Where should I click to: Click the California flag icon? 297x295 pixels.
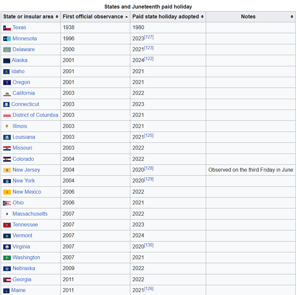point(7,94)
